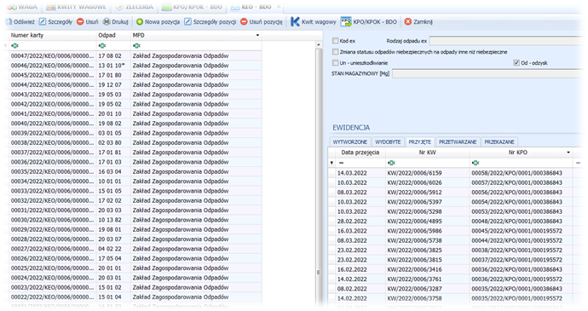Select card row 00030/2022/KEO
The image size is (588, 311).
tap(135, 220)
